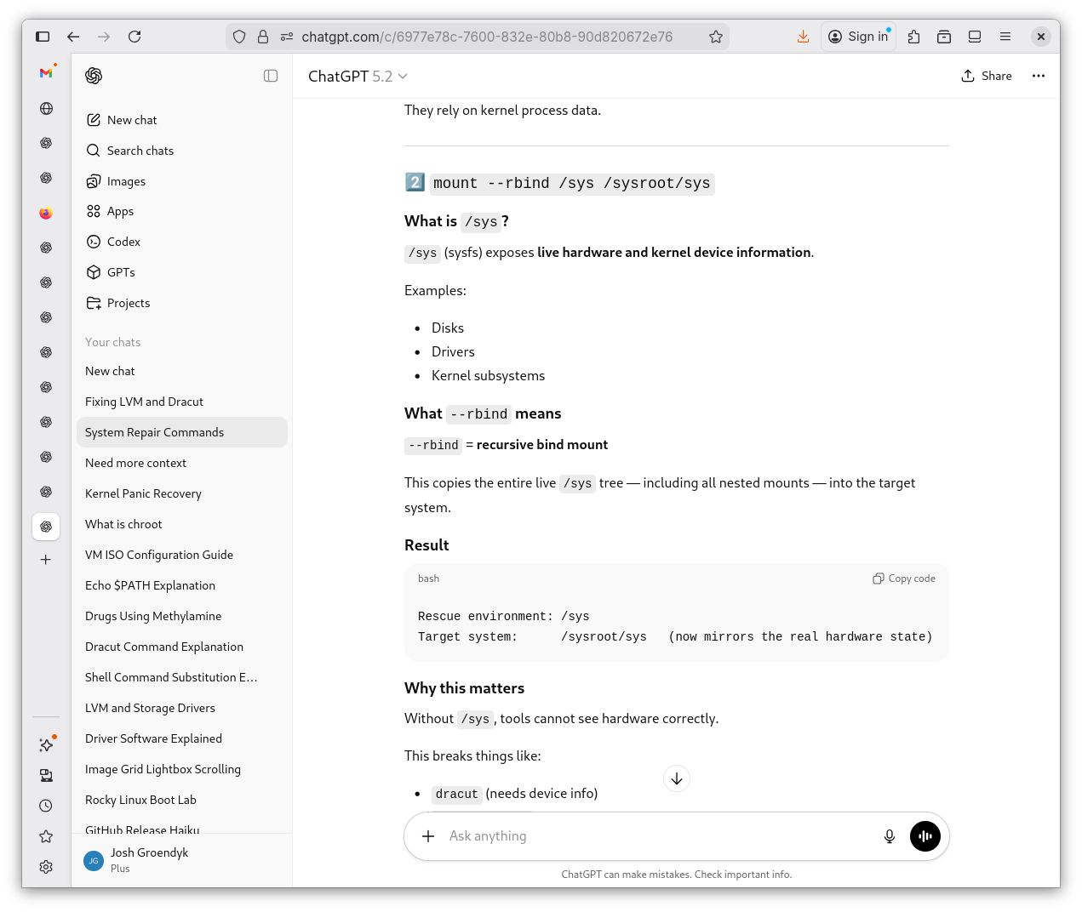Click the microphone dictation icon

pyautogui.click(x=889, y=836)
